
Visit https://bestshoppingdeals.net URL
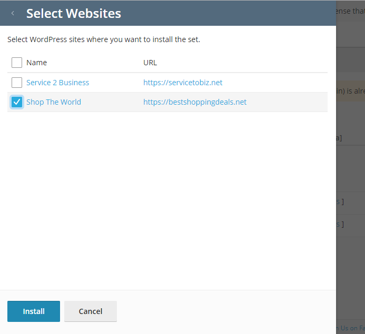pos(195,102)
